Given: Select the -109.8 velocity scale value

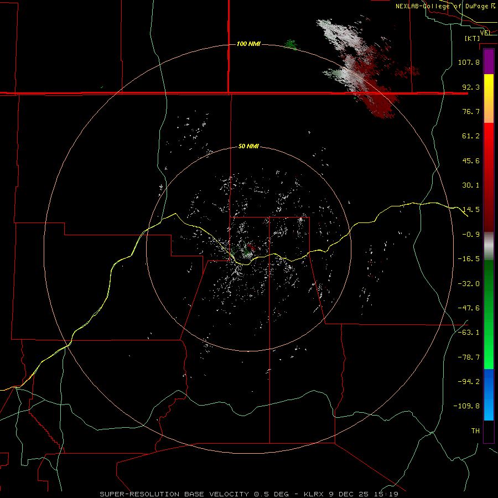Looking at the screenshot, I should (466, 406).
